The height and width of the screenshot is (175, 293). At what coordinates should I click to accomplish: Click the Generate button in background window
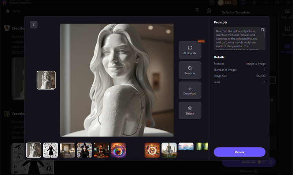[x=249, y=162]
